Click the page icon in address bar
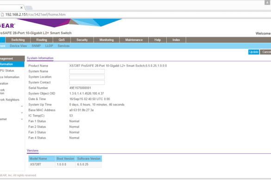 click(2, 14)
